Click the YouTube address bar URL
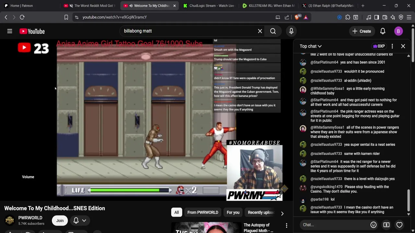This screenshot has width=415, height=233. point(114,17)
